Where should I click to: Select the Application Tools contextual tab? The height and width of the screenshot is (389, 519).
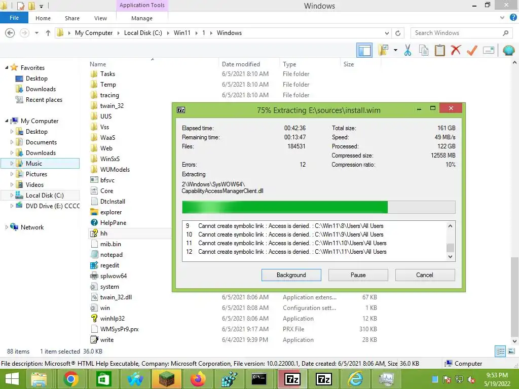point(142,5)
